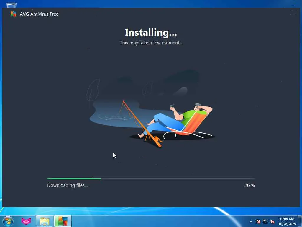Click the muted volume speaker tray icon
302x227 pixels.
272,221
